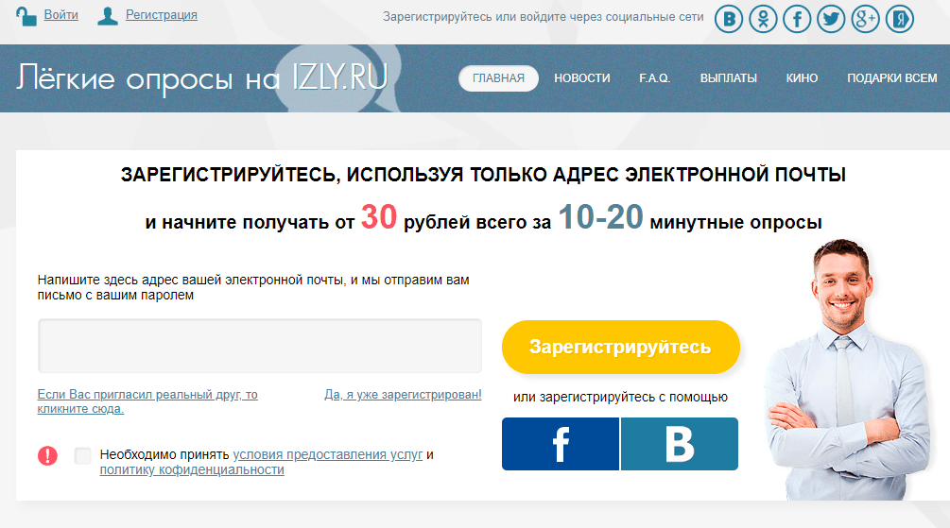The height and width of the screenshot is (528, 950).
Task: Click the Facebook circle icon in header
Action: click(797, 20)
